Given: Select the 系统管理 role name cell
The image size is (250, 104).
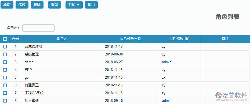Looking at the screenshot, I should coord(62,54).
